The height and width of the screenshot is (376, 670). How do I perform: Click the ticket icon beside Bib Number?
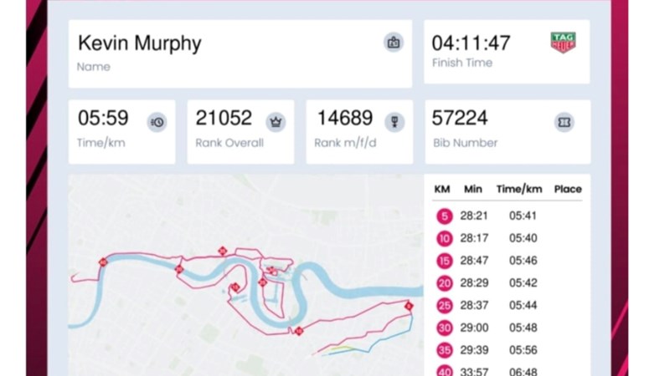tap(564, 122)
